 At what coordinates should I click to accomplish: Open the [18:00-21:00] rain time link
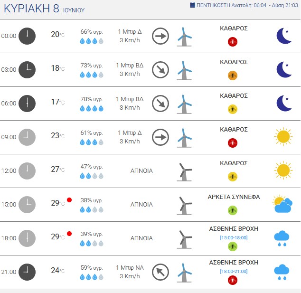tap(234, 272)
